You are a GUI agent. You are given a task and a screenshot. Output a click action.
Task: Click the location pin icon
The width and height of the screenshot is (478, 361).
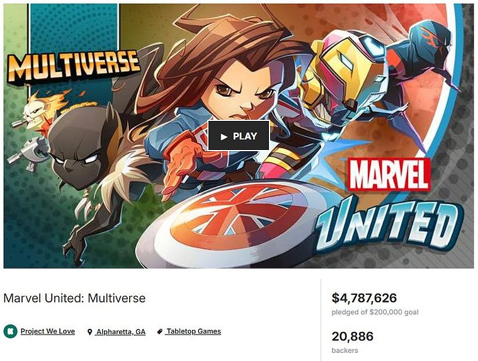[89, 332]
